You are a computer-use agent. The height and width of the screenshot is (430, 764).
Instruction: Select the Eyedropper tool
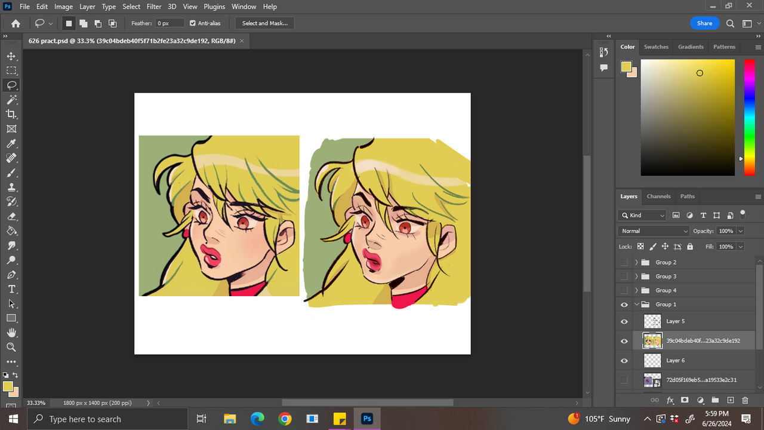point(11,143)
